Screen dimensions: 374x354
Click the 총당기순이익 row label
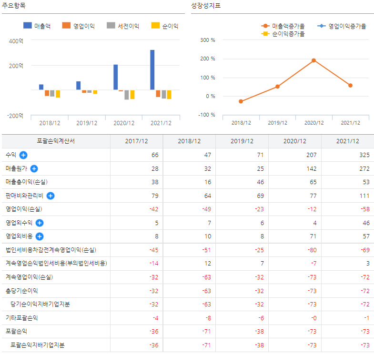(x=21, y=291)
